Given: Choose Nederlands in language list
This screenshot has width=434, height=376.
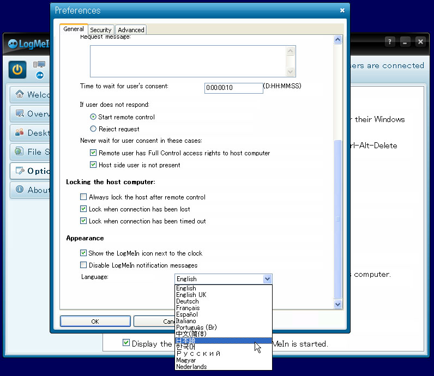Looking at the screenshot, I should 224,367.
